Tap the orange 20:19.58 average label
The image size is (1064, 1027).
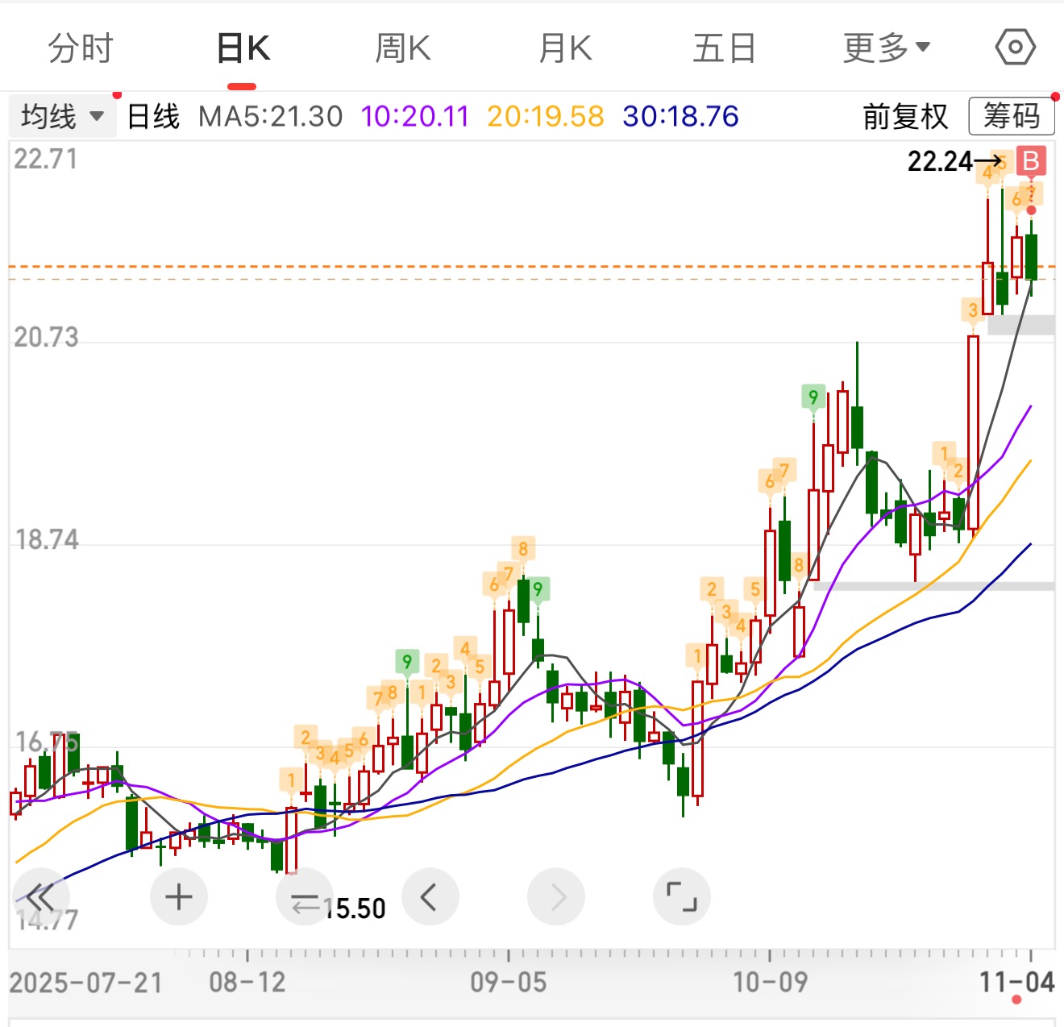coord(545,117)
